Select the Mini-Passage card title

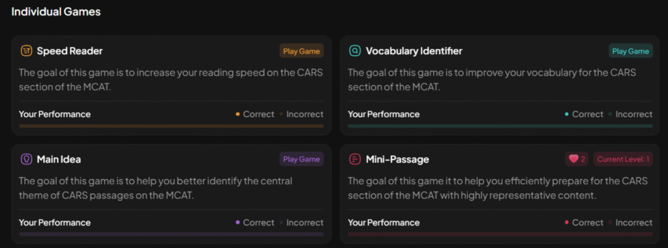pos(397,159)
